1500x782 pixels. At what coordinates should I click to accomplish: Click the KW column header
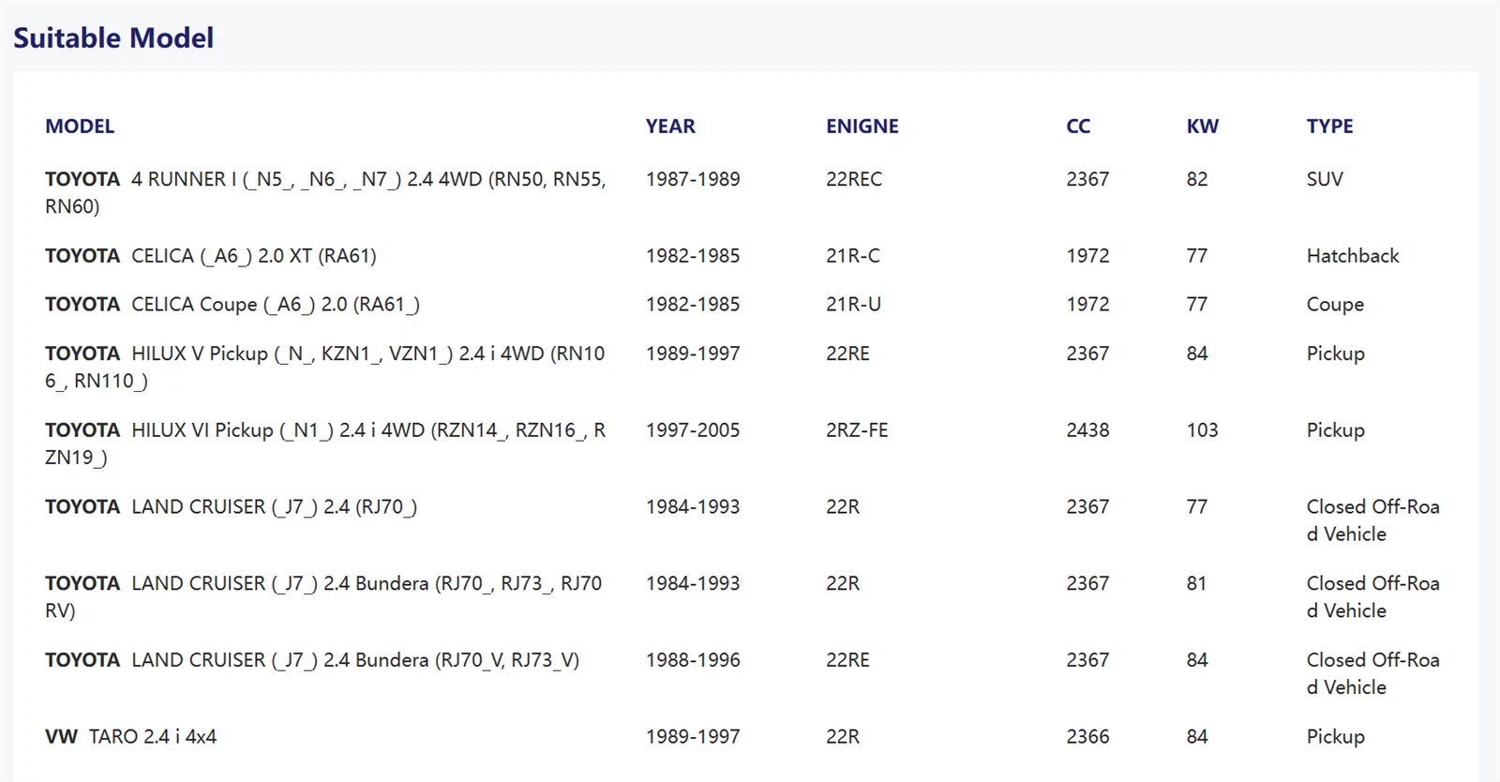1203,127
